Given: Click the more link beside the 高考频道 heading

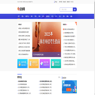Looking at the screenshot, I should click(59, 77).
